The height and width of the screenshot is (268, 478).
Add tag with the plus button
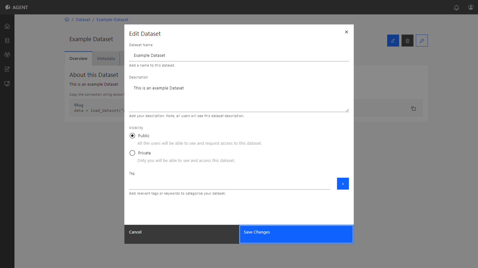(x=343, y=184)
